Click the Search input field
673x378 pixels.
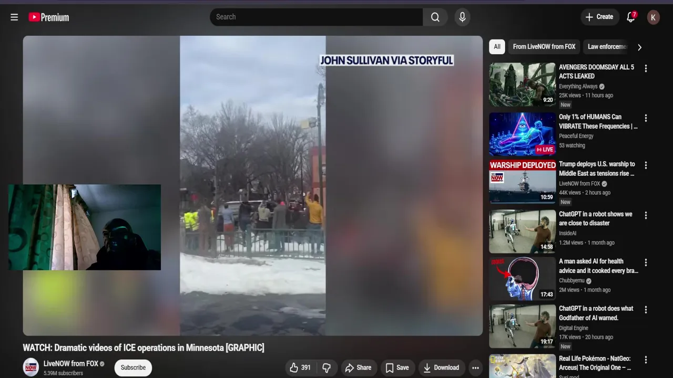[x=316, y=17]
